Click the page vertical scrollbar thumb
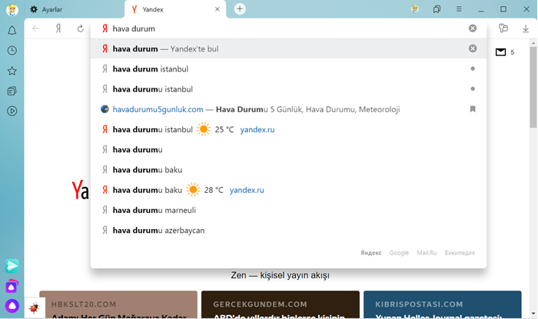Viewport: 538px width, 319px height. coord(533,87)
